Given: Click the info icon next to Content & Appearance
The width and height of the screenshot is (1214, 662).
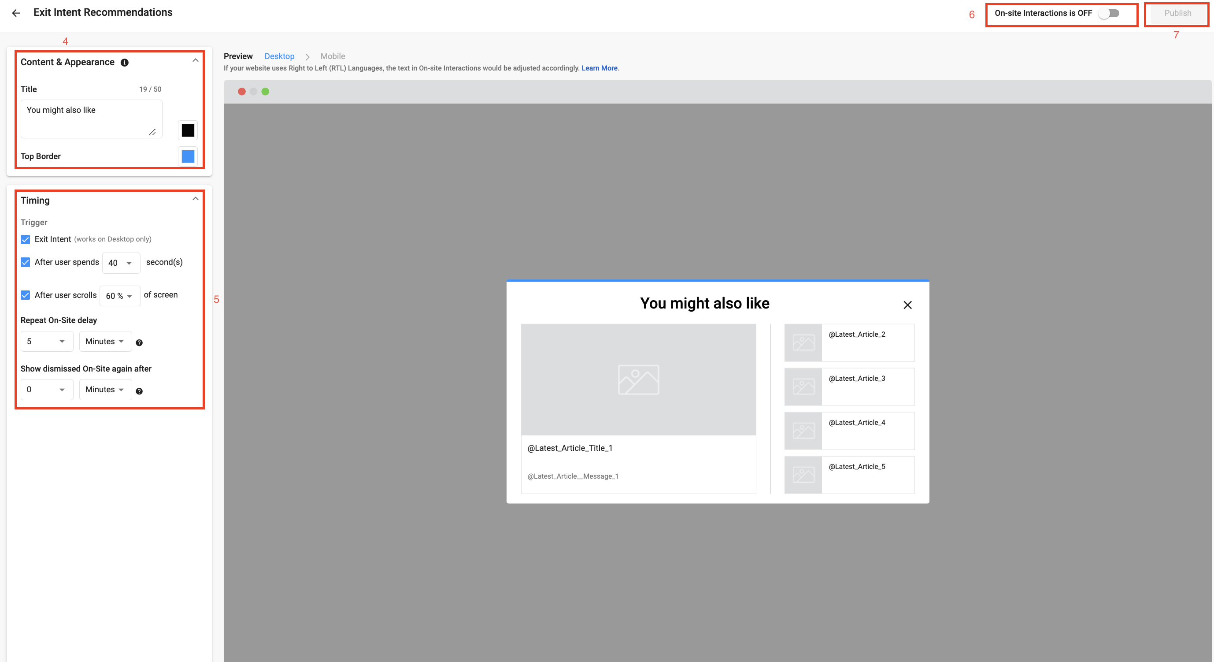Looking at the screenshot, I should click(x=124, y=62).
